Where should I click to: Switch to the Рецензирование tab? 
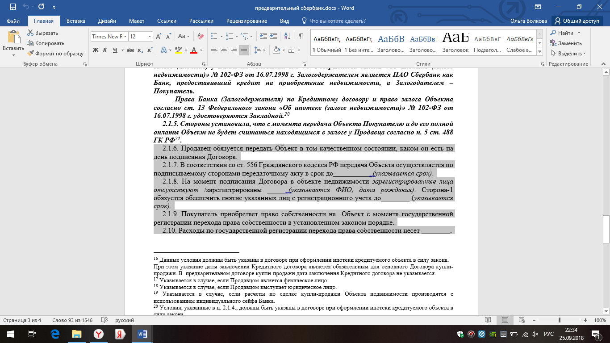247,21
